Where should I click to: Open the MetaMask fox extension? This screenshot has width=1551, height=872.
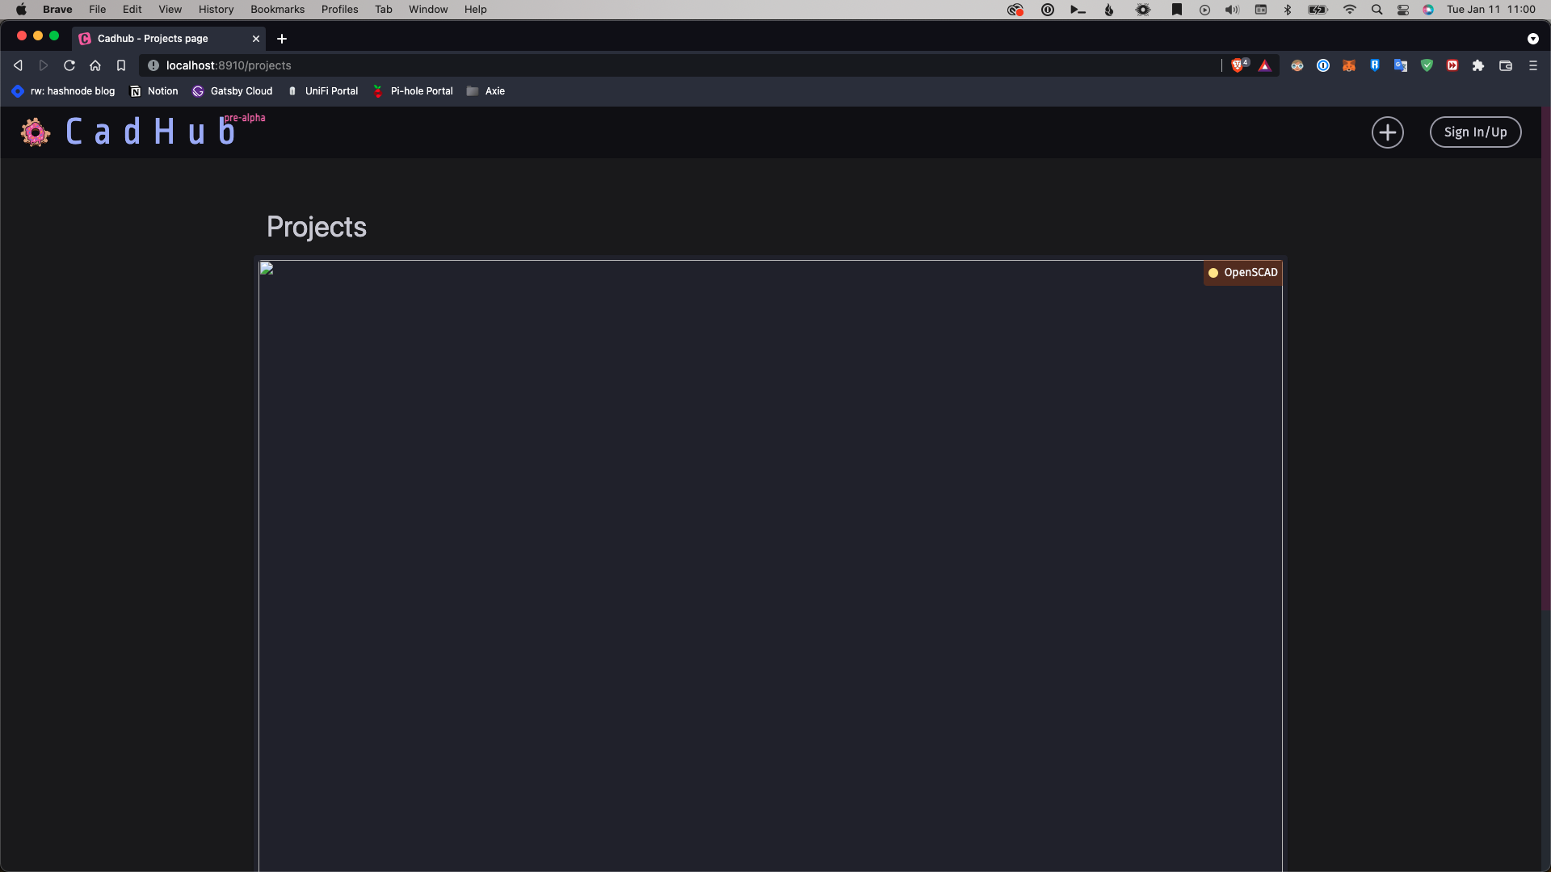1349,65
